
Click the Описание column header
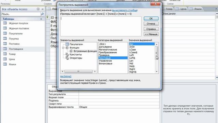(x=169, y=14)
